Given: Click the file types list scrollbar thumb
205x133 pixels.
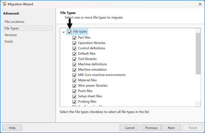Looking at the screenshot, I should pyautogui.click(x=198, y=54).
